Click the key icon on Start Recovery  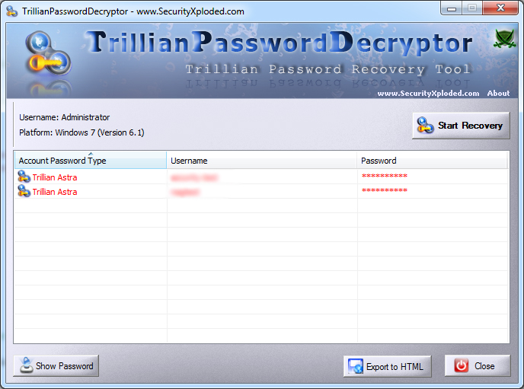425,126
